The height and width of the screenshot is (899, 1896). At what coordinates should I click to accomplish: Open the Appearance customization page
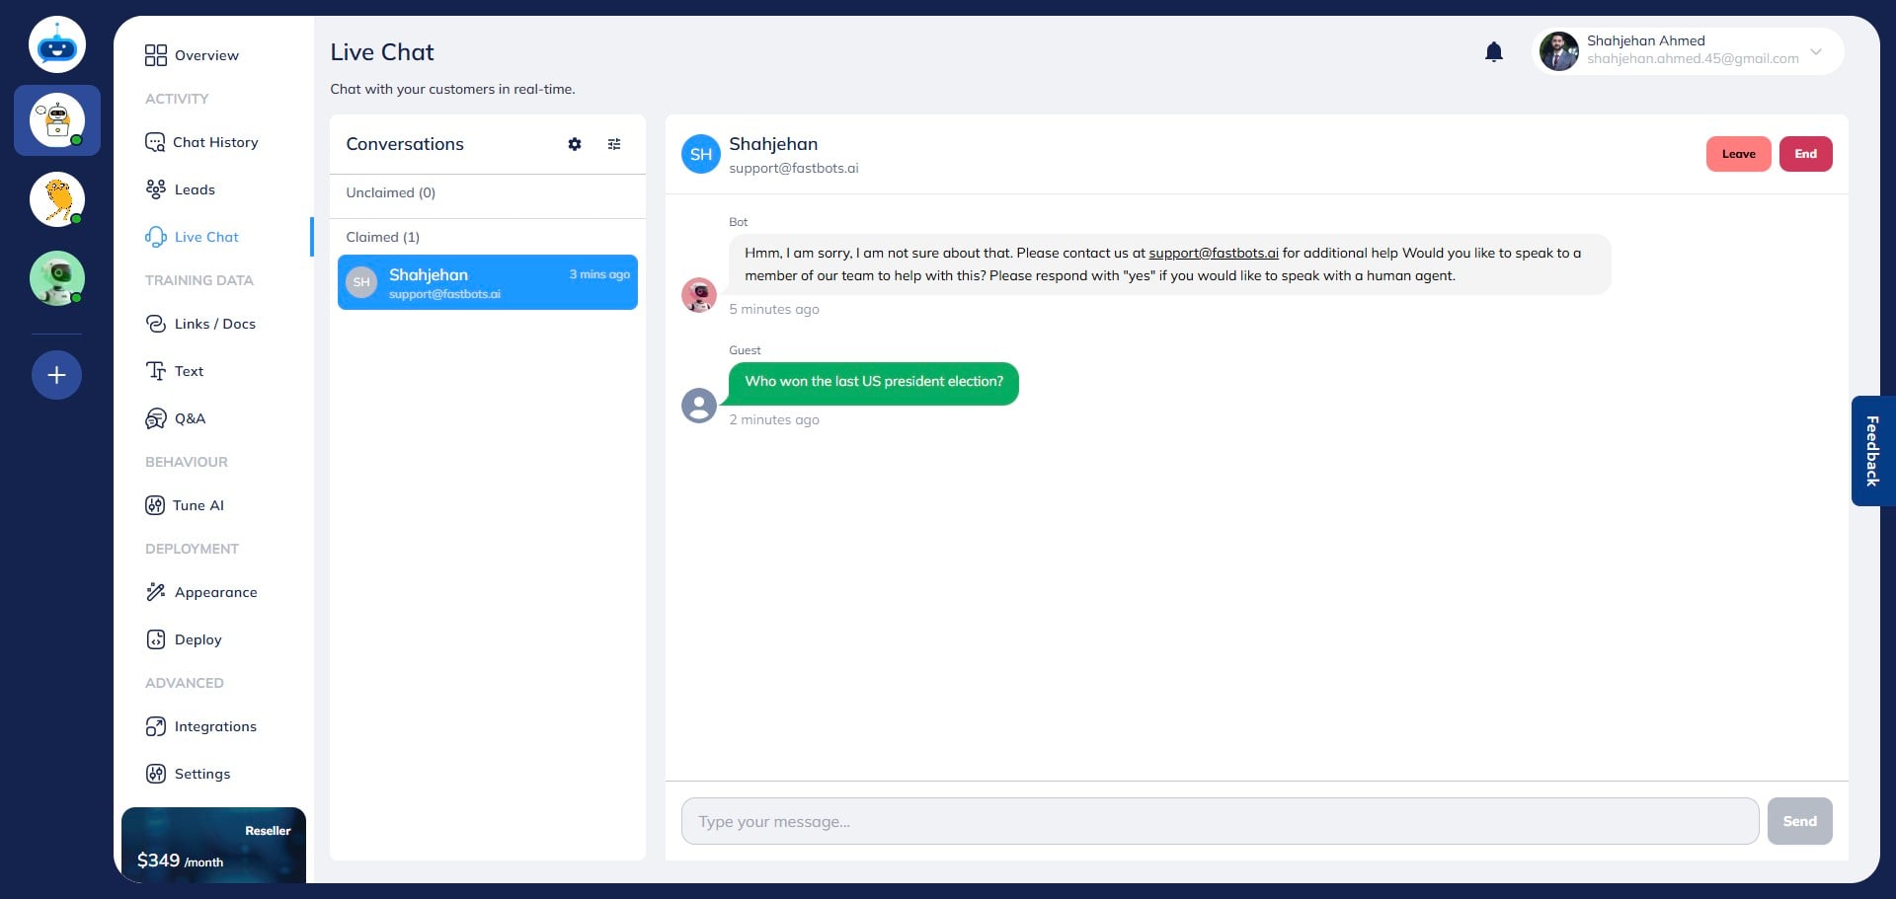click(216, 592)
